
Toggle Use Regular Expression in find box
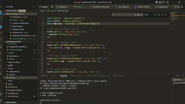click(141, 15)
